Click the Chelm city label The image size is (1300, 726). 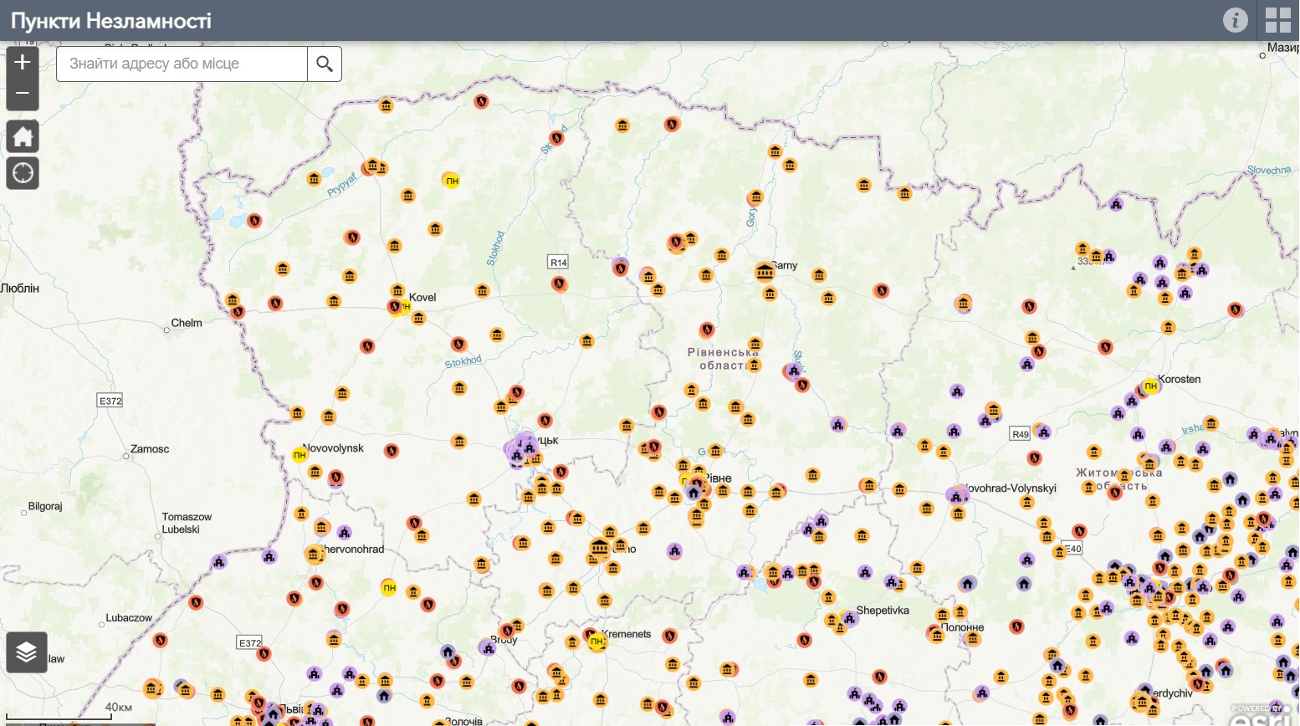click(187, 323)
